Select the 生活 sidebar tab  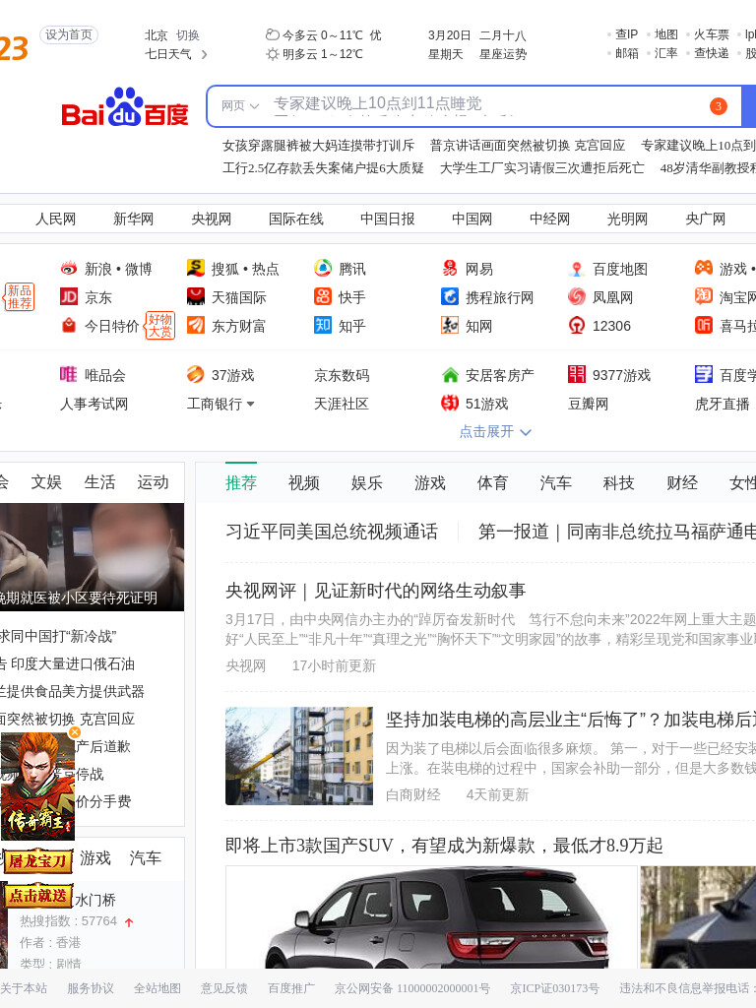click(99, 482)
